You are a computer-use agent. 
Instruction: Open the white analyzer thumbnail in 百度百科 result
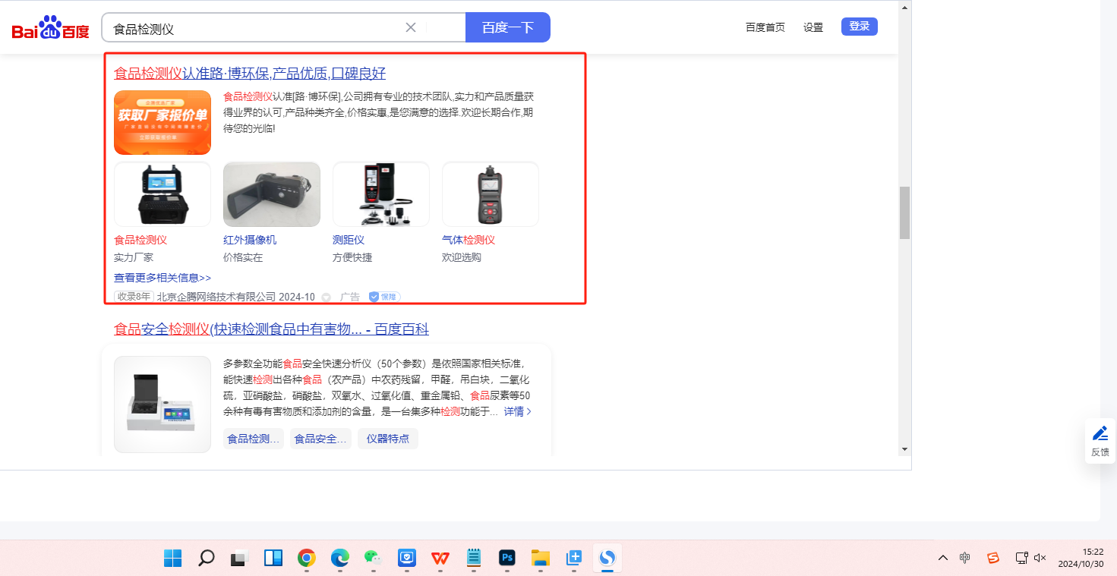163,404
